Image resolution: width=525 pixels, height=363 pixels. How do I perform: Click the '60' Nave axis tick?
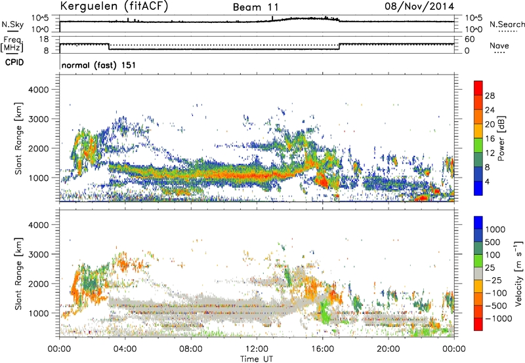tap(469, 39)
